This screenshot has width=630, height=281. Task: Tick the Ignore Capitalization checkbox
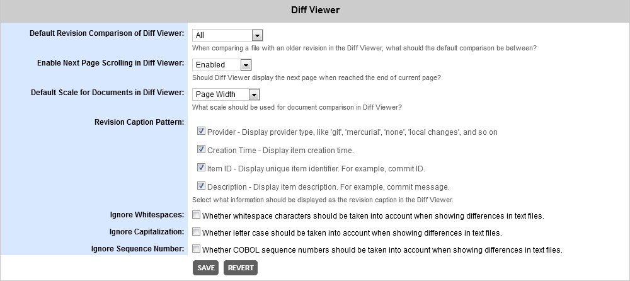point(197,232)
